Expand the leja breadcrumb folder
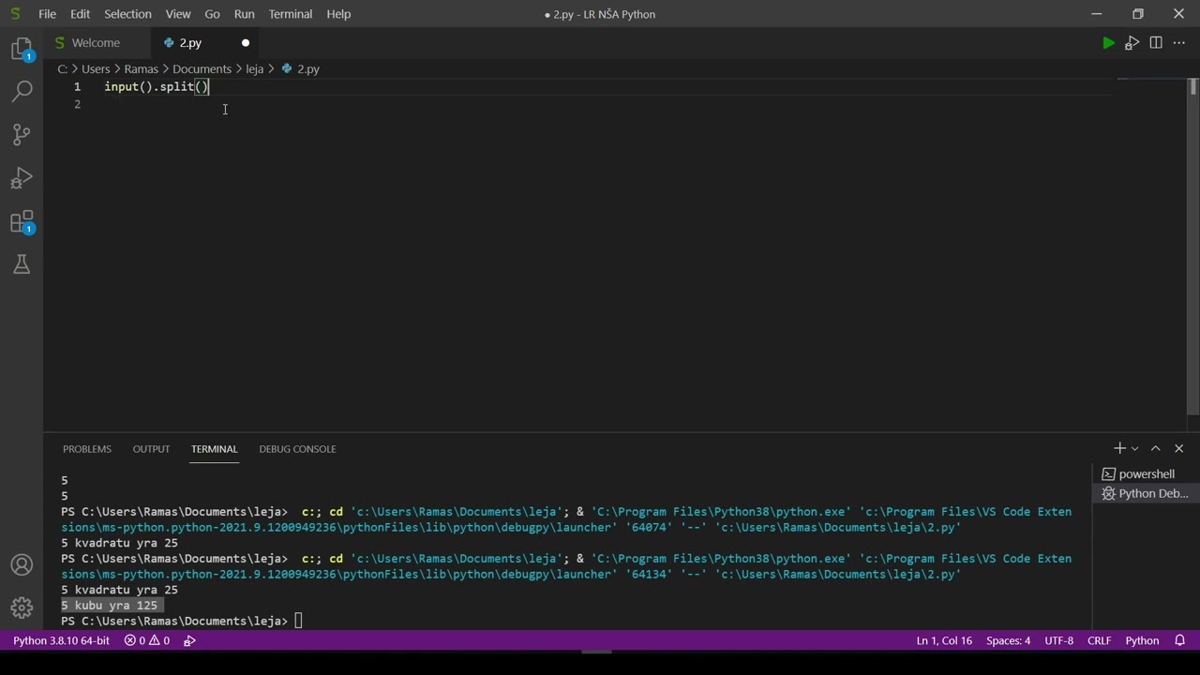This screenshot has width=1200, height=675. (x=254, y=69)
